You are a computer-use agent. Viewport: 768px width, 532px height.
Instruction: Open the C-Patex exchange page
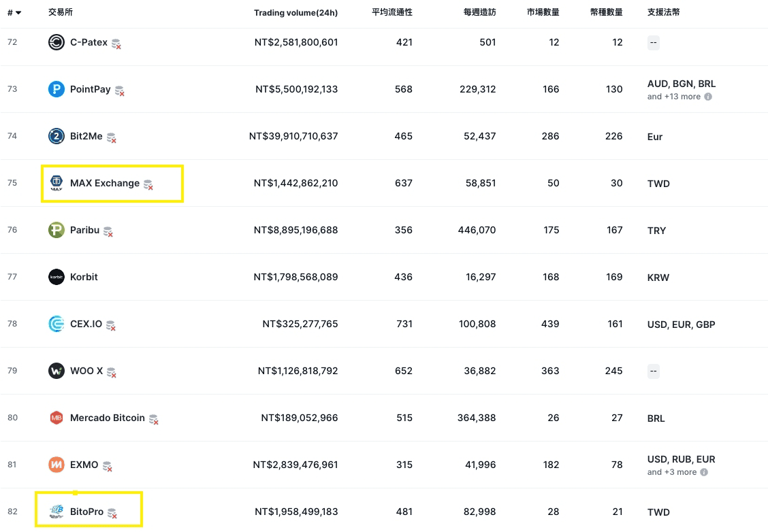click(89, 42)
